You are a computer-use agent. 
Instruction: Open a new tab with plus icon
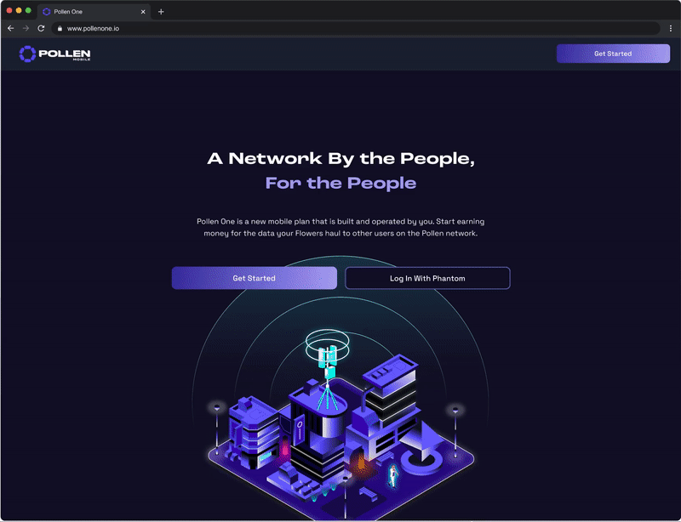[x=161, y=12]
